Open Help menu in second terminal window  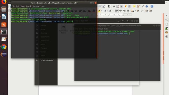(106, 29)
